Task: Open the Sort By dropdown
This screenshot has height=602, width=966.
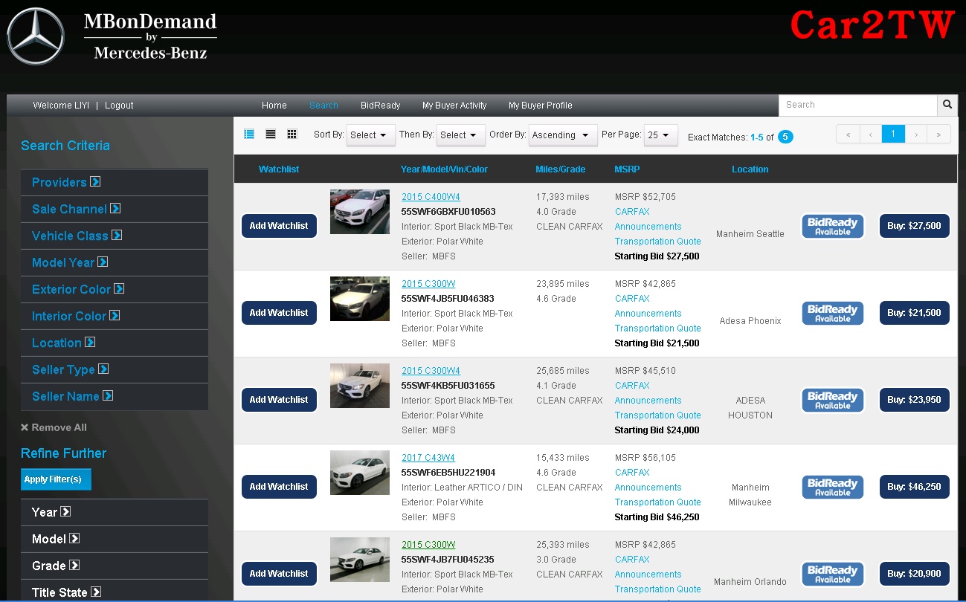Action: [x=370, y=135]
